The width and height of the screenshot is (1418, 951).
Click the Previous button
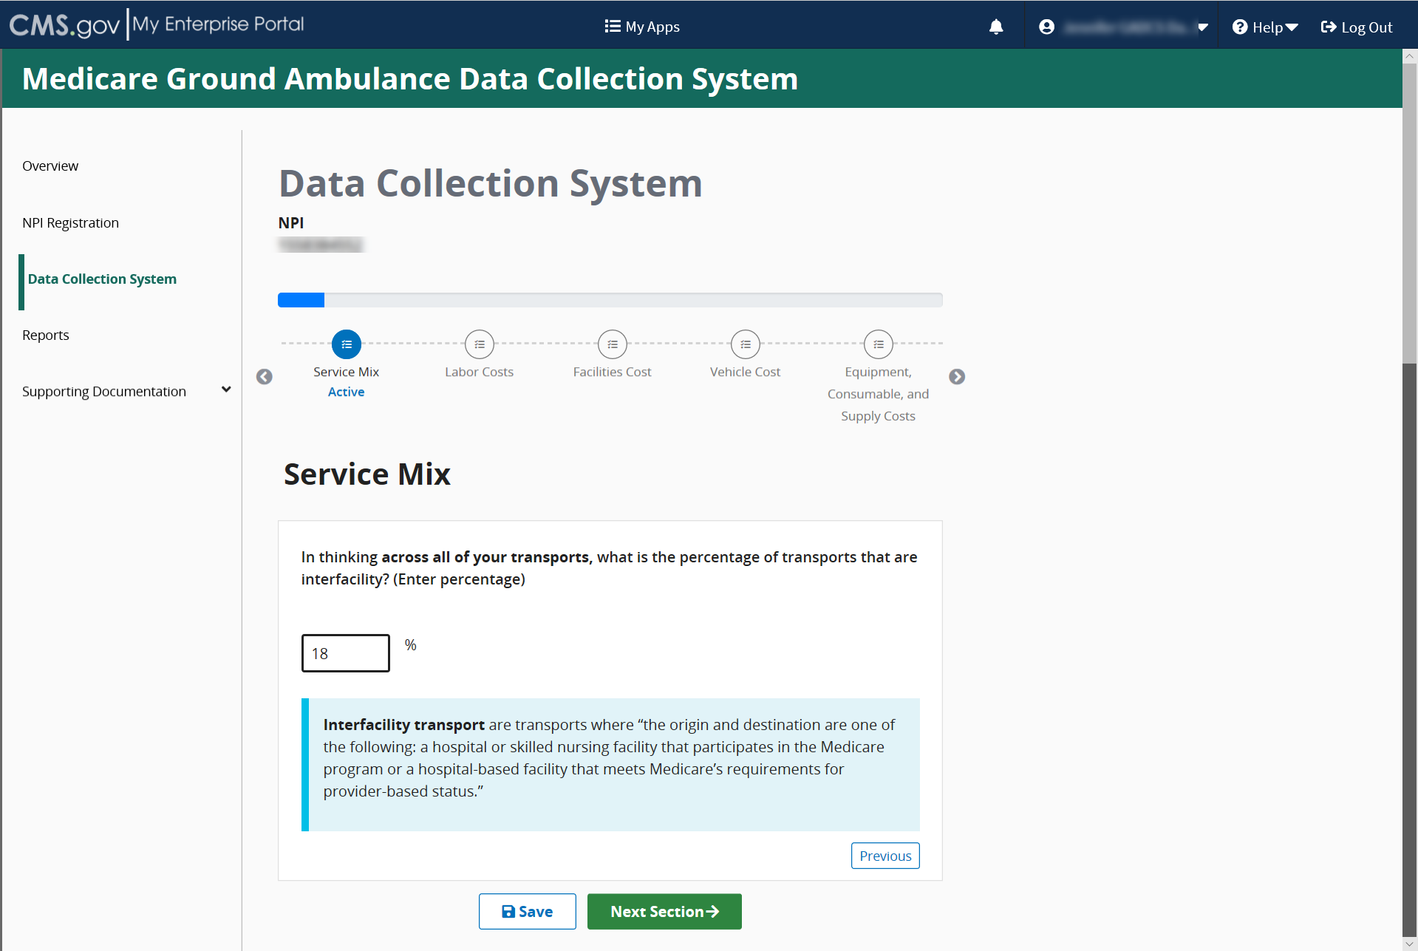pos(884,856)
